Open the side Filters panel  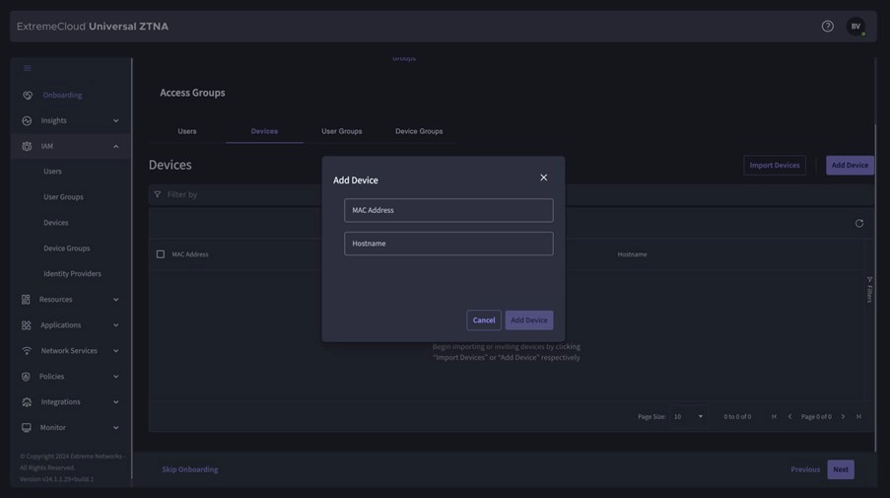(869, 290)
